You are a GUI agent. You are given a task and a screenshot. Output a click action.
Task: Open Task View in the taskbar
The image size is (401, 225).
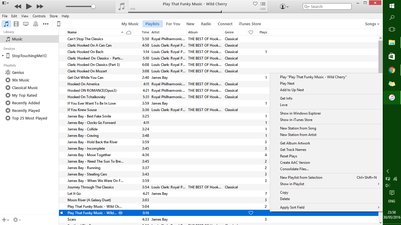[392, 29]
